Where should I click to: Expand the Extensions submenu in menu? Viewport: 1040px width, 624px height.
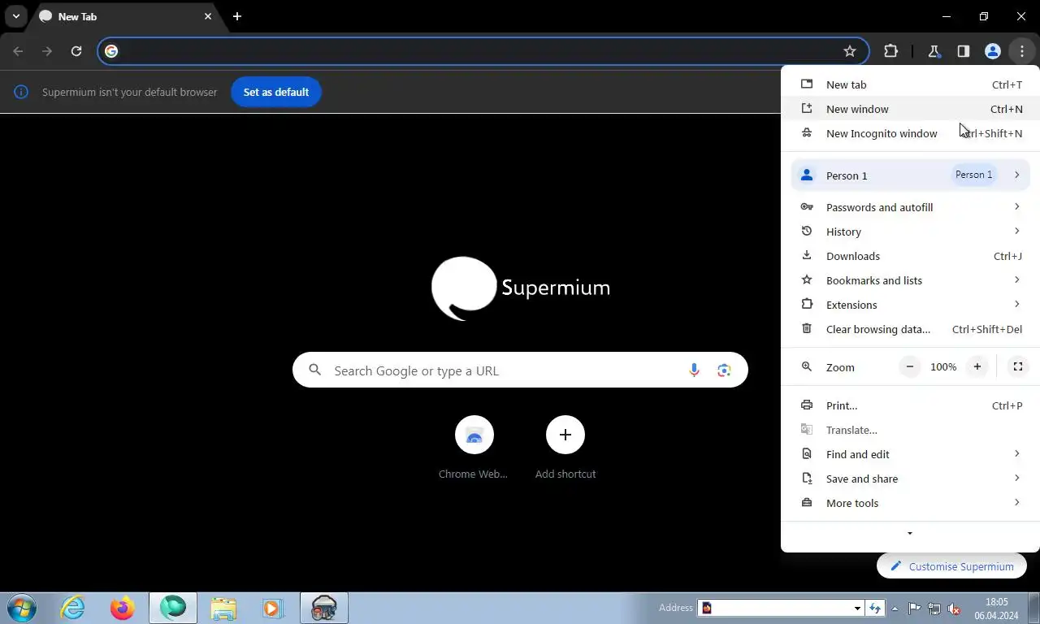[x=910, y=305]
